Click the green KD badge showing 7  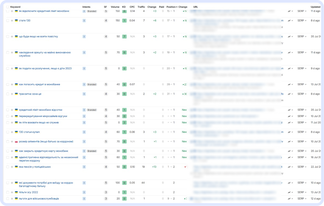click(x=124, y=37)
